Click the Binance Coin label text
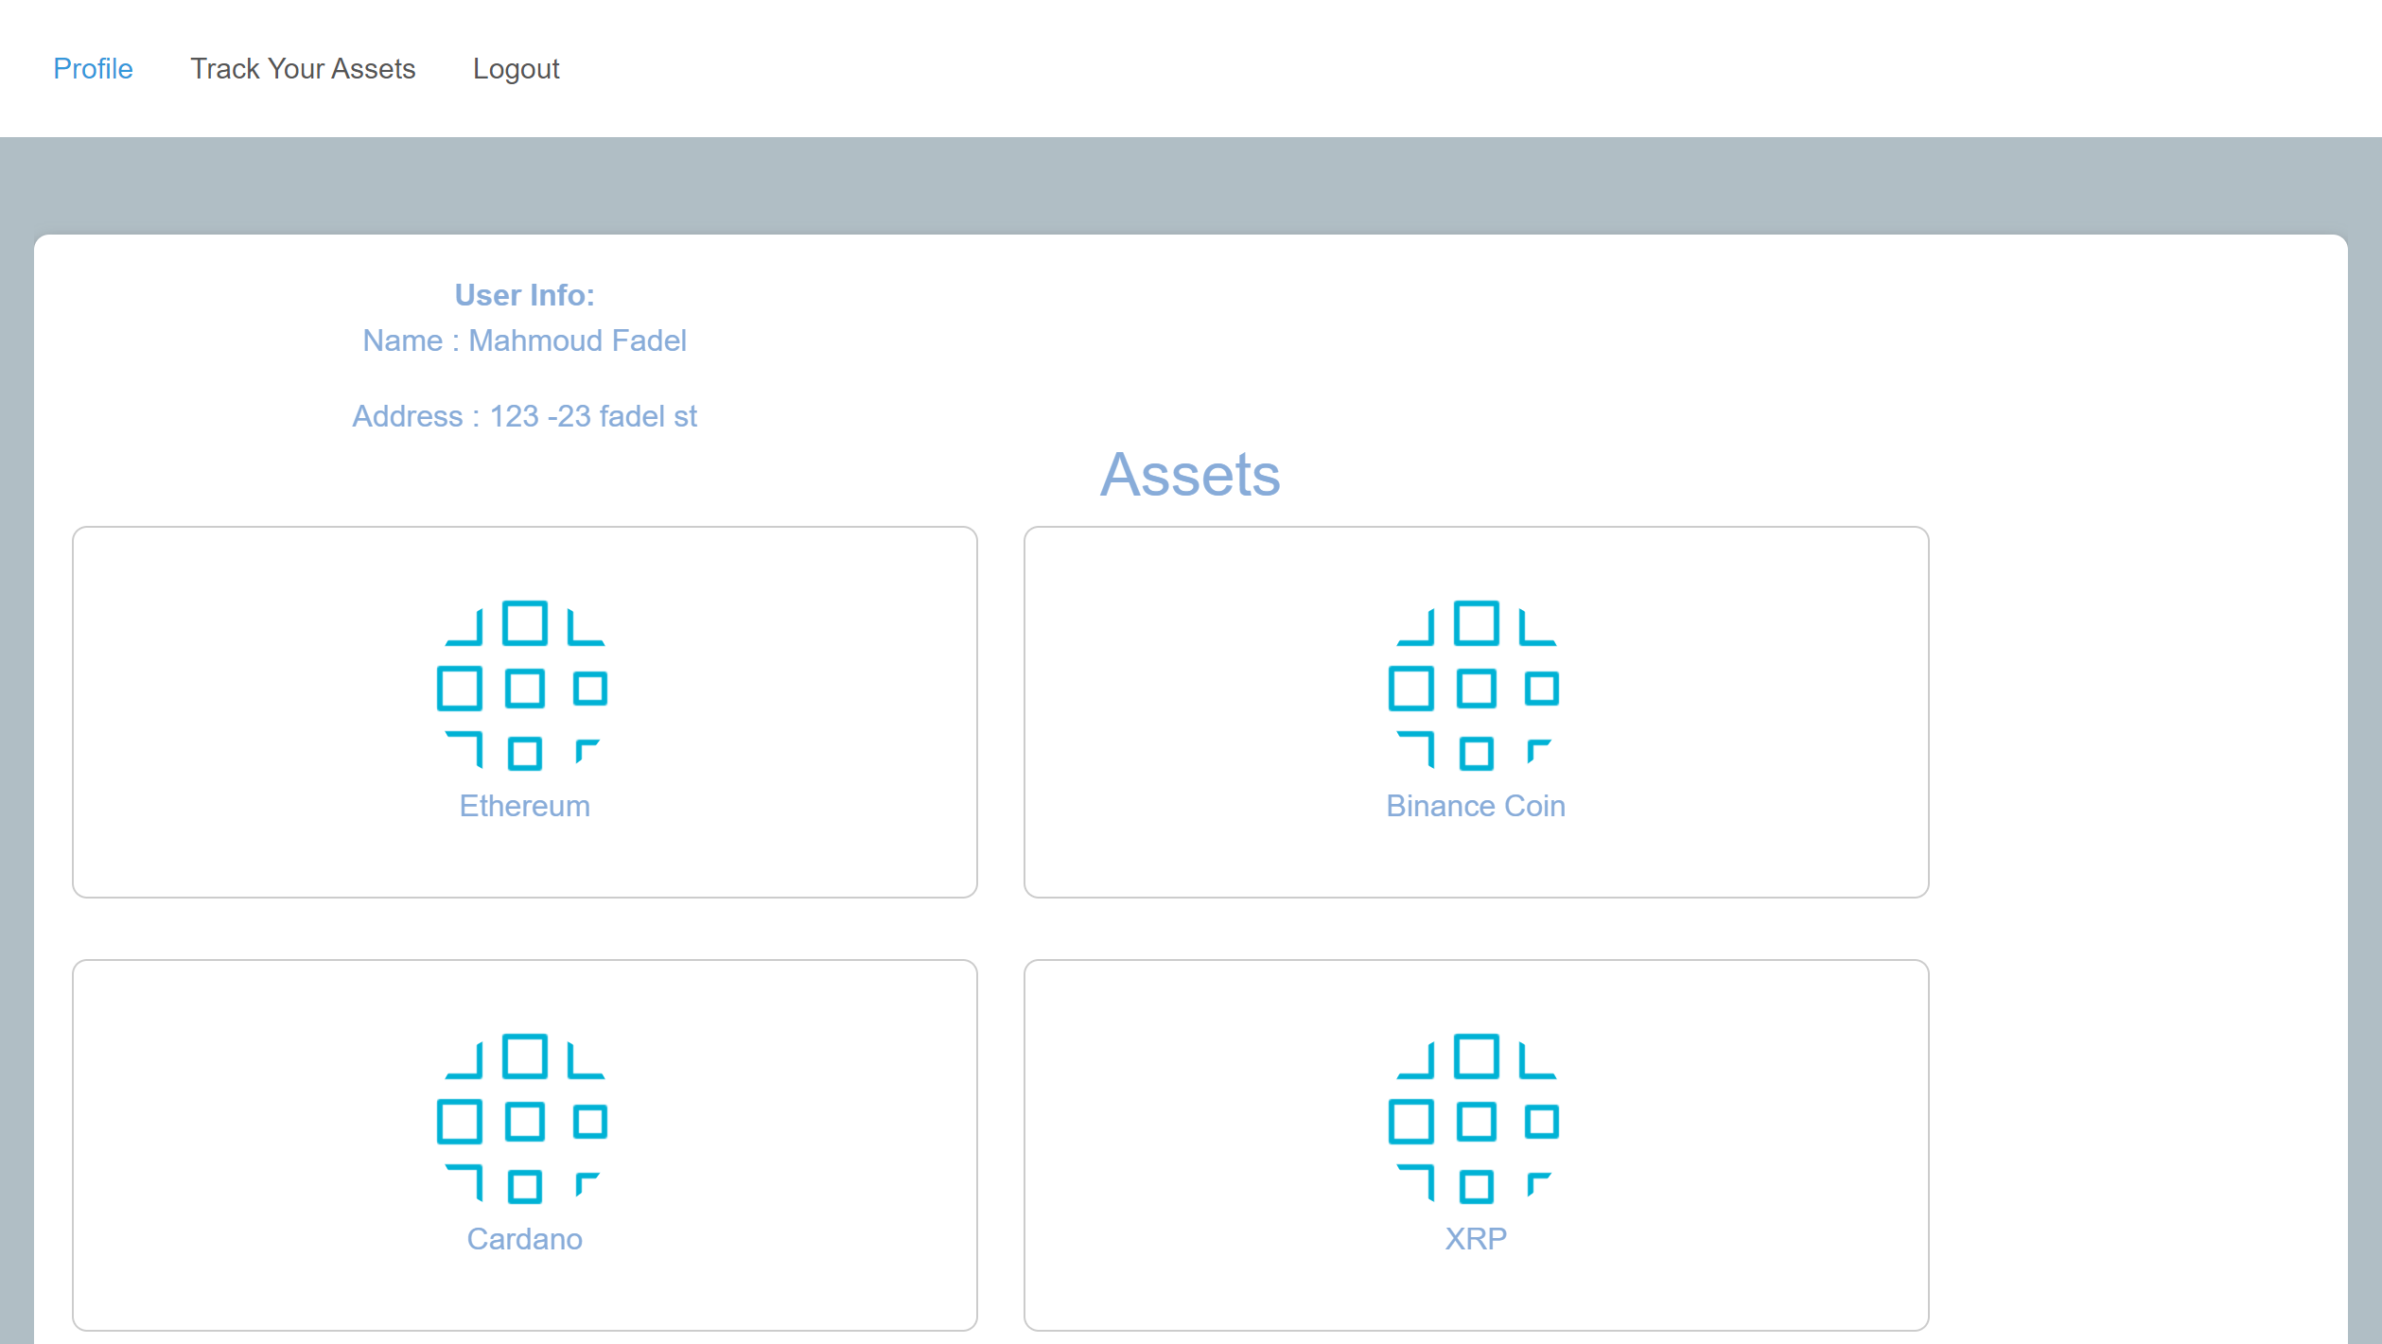Viewport: 2382px width, 1344px height. pos(1474,806)
